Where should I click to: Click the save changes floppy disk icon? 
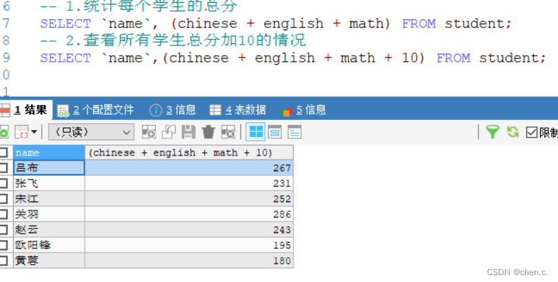coord(189,132)
